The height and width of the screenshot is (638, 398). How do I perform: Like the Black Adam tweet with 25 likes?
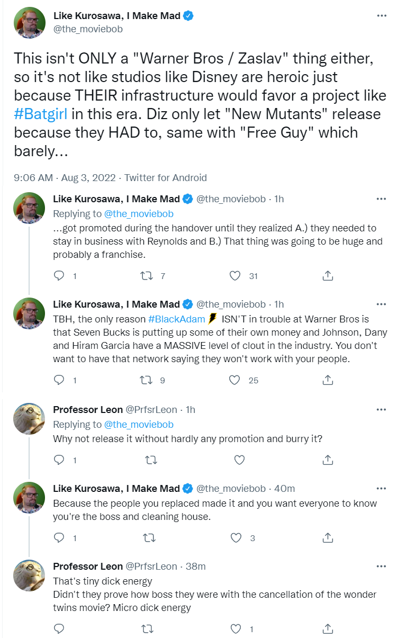(236, 380)
